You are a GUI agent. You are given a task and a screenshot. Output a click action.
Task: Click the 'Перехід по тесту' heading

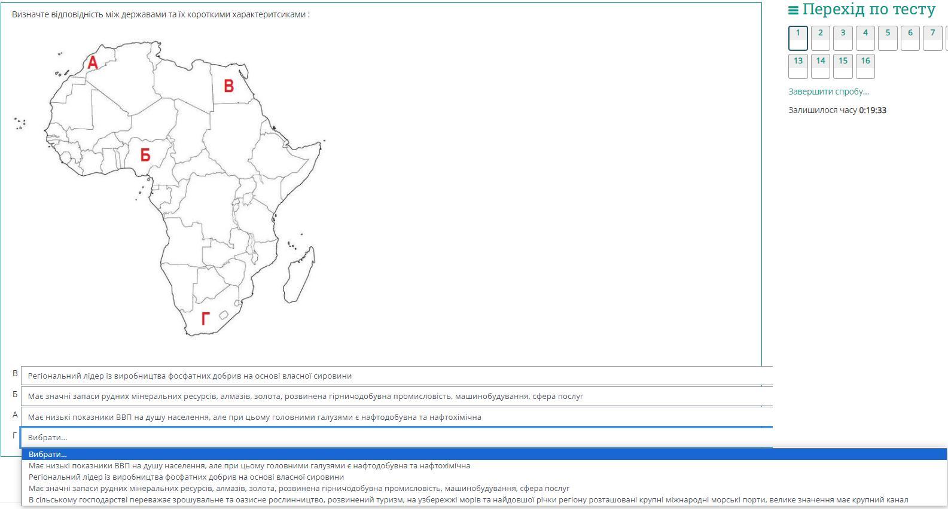click(x=868, y=10)
